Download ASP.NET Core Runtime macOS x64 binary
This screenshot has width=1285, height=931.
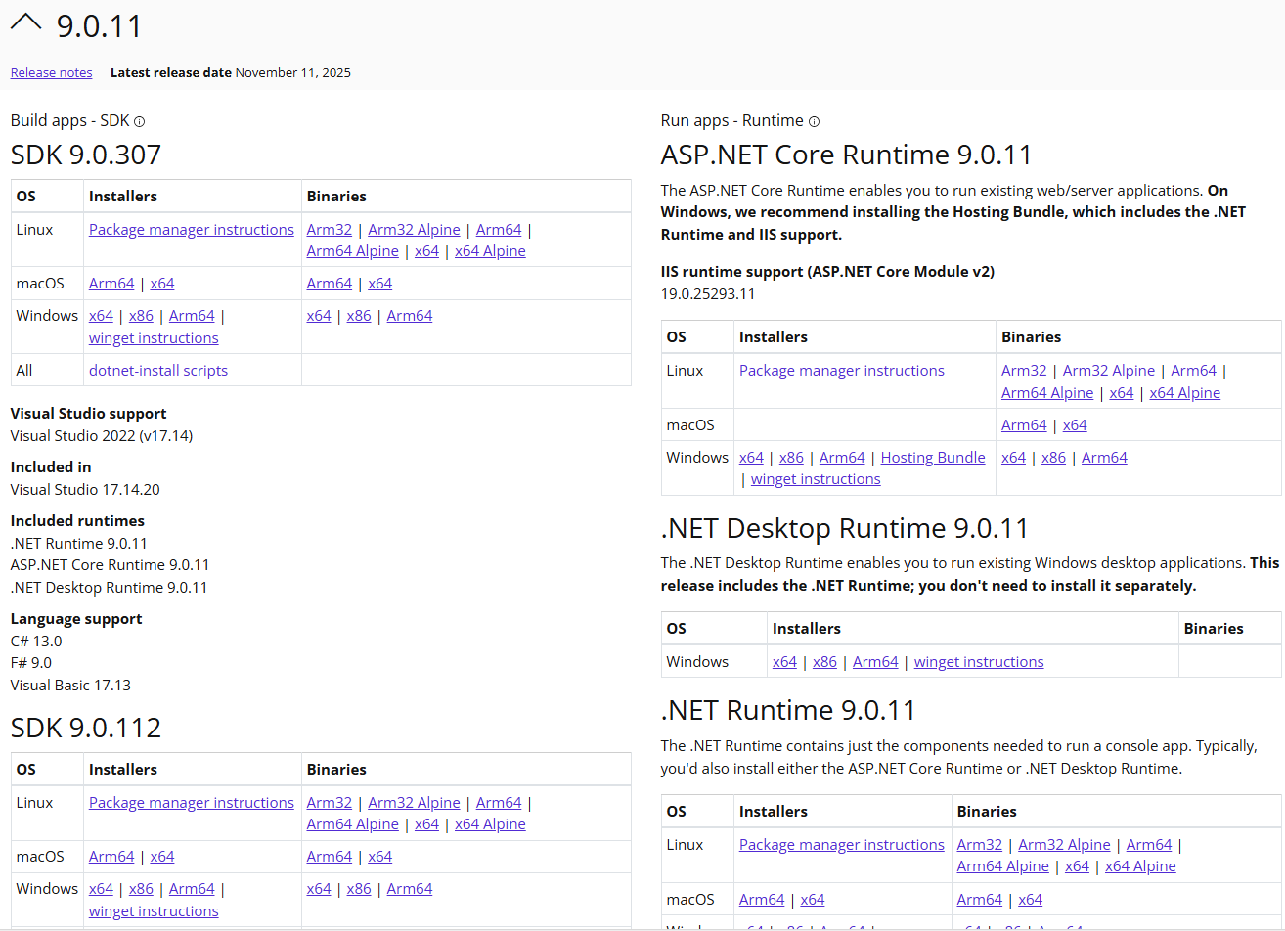1074,425
